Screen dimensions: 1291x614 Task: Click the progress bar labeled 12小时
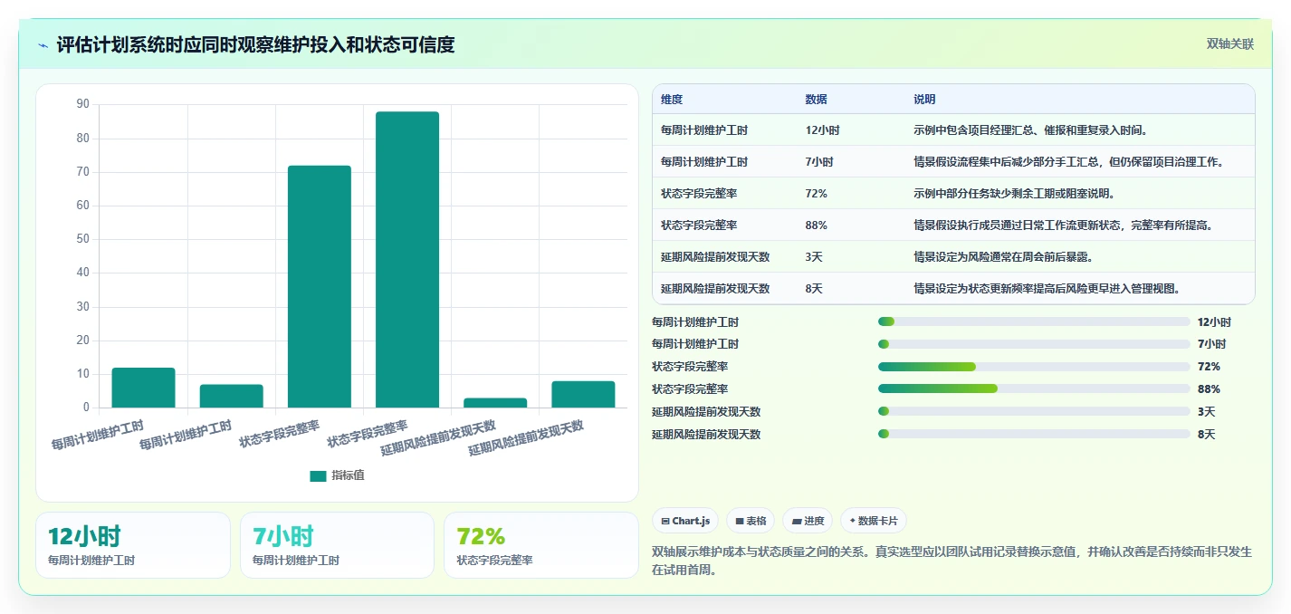1034,321
